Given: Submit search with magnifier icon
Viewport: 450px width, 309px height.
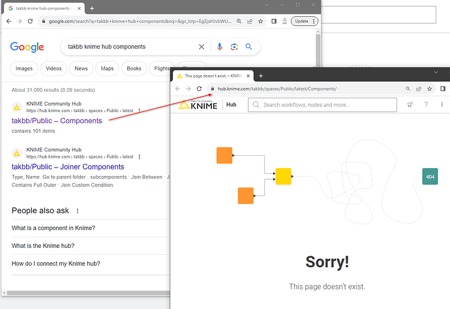Looking at the screenshot, I should pos(248,47).
